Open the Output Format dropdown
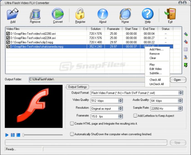 [x=181, y=93]
